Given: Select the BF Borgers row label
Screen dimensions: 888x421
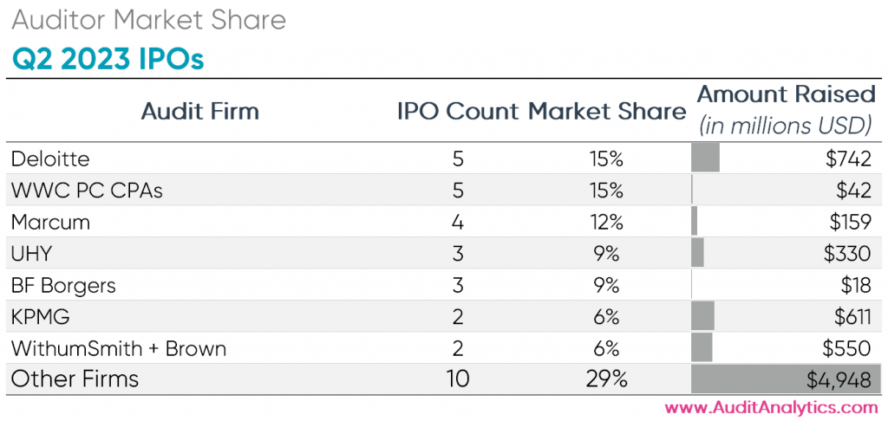Looking at the screenshot, I should pos(63,285).
